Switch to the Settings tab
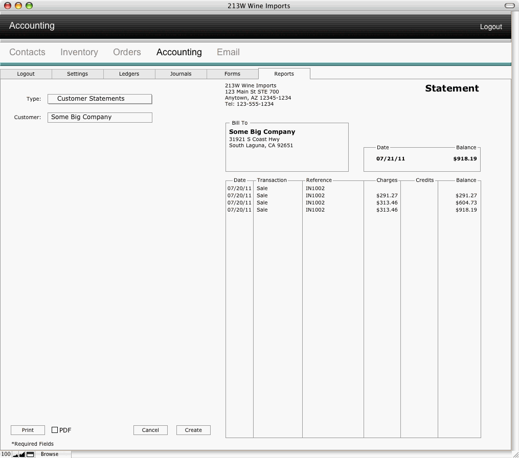This screenshot has width=519, height=458. (77, 74)
